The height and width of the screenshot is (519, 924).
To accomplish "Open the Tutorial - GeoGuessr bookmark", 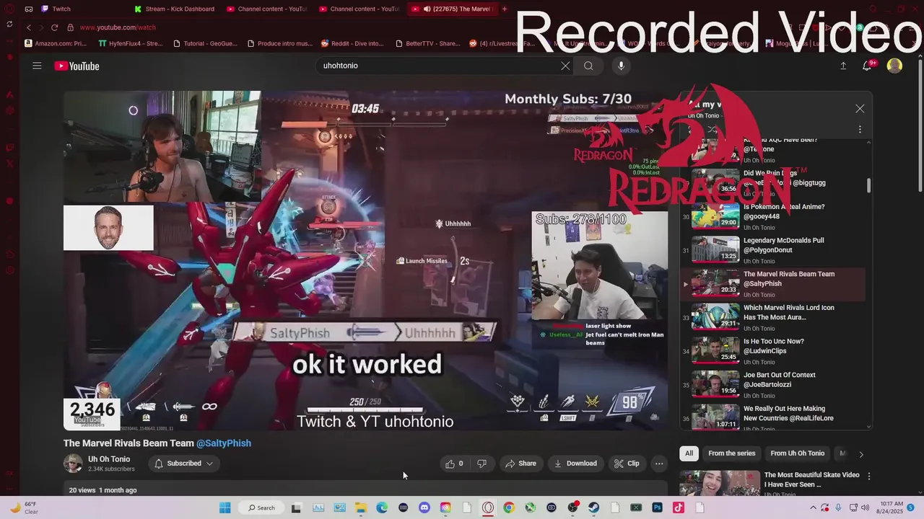I will click(205, 43).
